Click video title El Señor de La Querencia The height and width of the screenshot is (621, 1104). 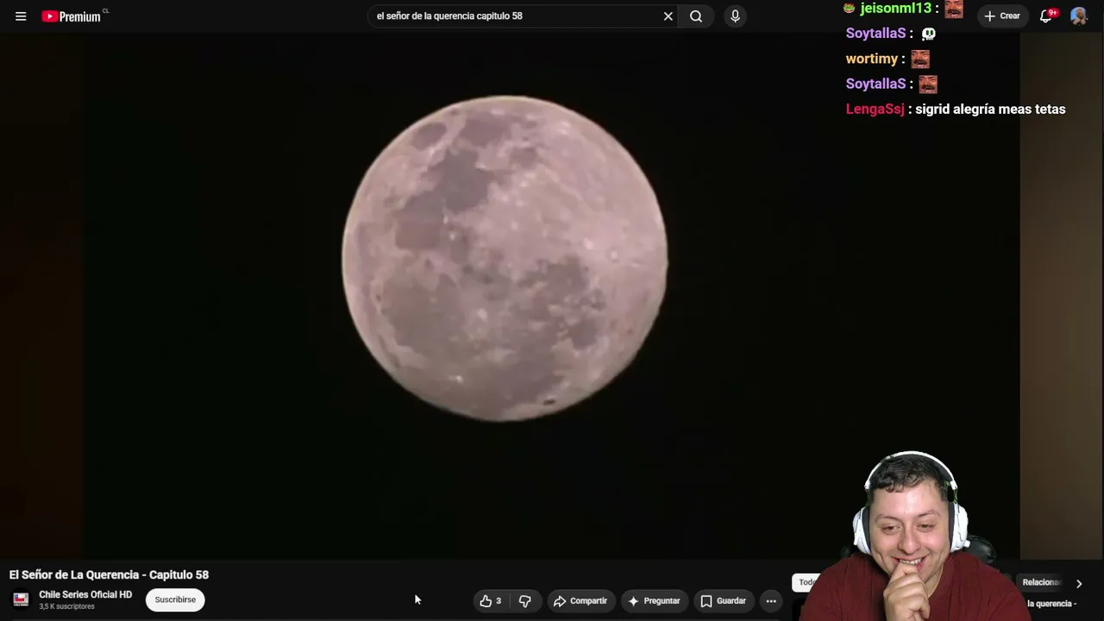[109, 575]
